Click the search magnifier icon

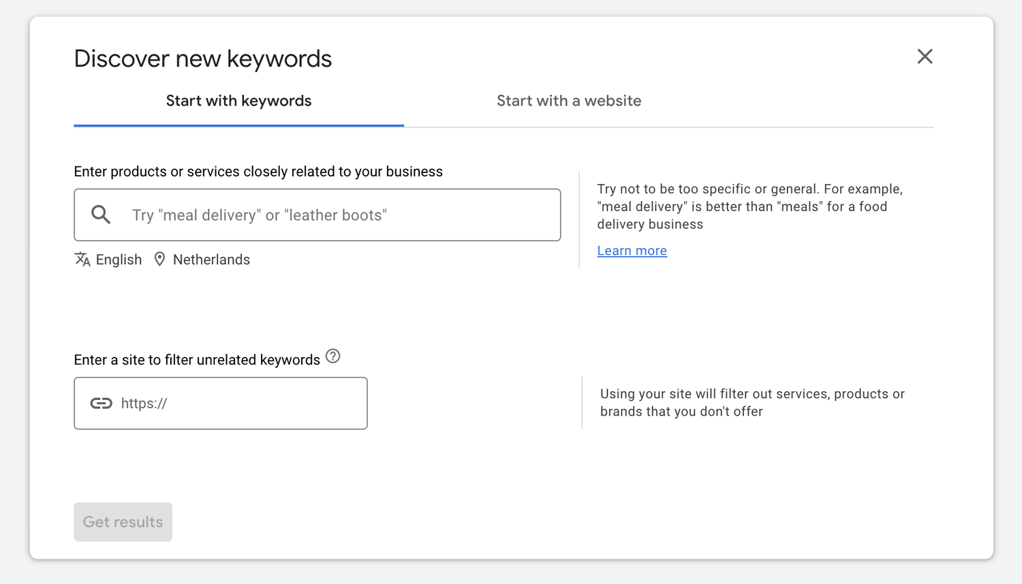pyautogui.click(x=100, y=215)
